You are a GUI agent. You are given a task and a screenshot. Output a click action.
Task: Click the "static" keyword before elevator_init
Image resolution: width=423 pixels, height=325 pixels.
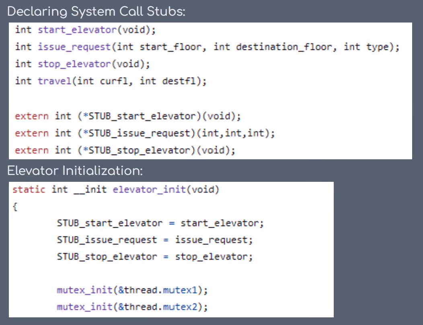point(29,189)
